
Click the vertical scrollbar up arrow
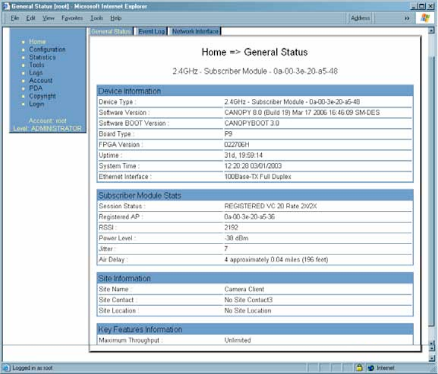pyautogui.click(x=431, y=30)
